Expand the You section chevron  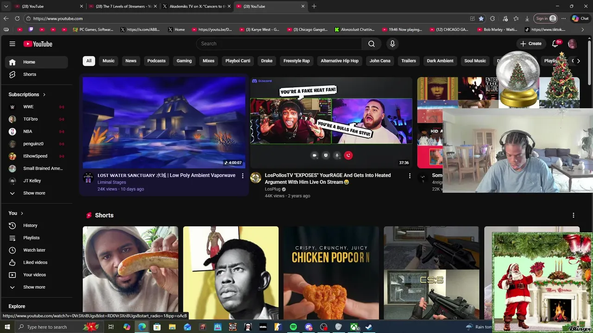point(22,213)
